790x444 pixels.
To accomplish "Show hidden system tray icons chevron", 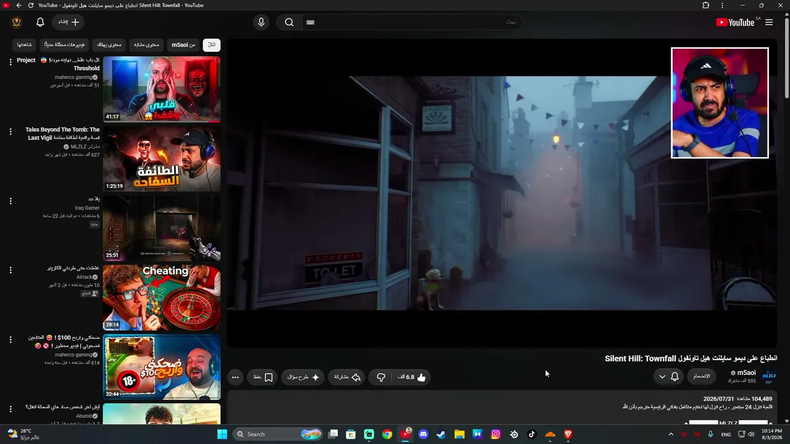I will click(x=671, y=434).
